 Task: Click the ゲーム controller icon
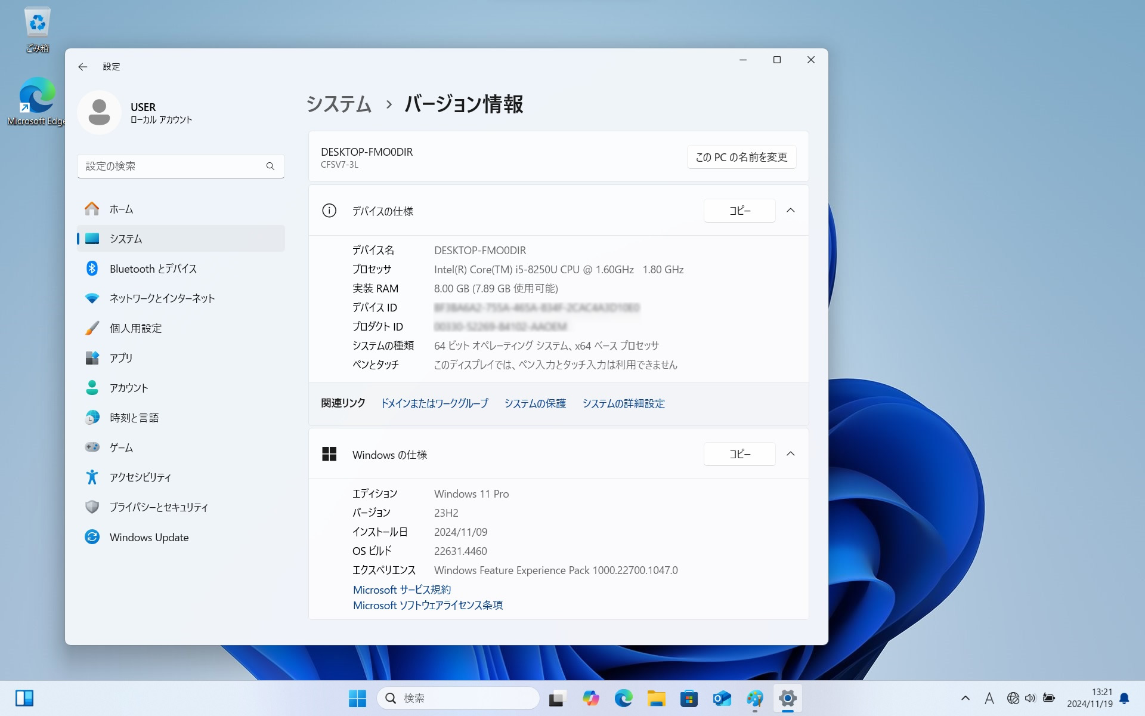click(92, 447)
